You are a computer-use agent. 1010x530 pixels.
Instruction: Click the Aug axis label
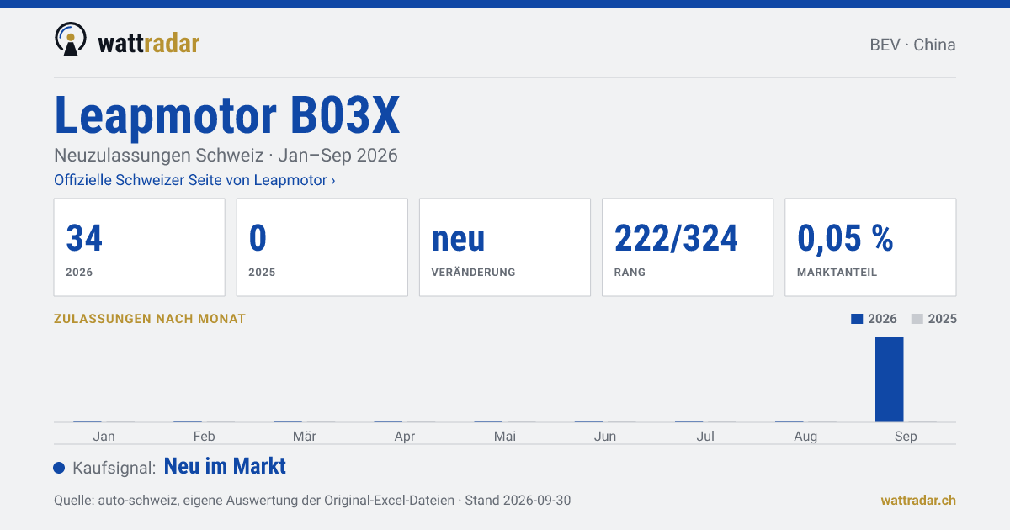pos(805,436)
